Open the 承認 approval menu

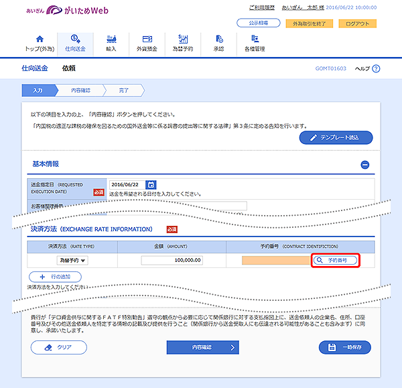tap(218, 44)
